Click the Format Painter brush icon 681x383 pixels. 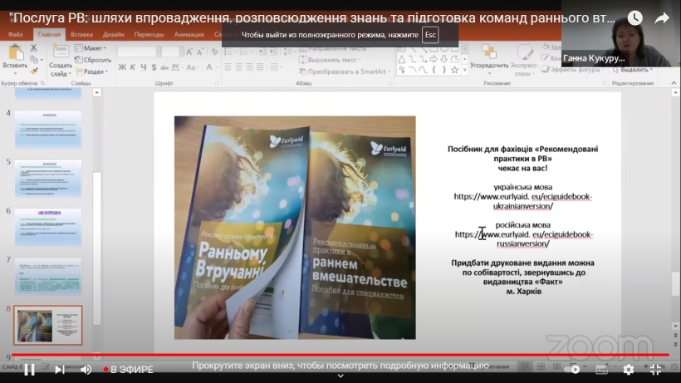click(x=33, y=71)
